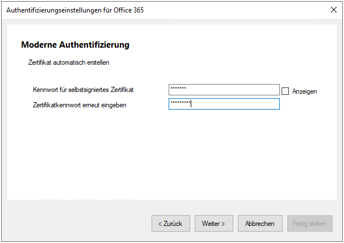Screen dimensions: 344x243
Task: Focus the Zertifikatkennwort erneut eingeben field
Action: coord(224,104)
